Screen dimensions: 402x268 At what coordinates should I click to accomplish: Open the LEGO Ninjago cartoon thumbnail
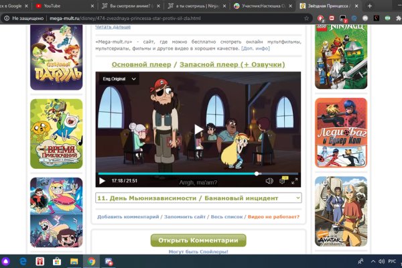[341, 57]
